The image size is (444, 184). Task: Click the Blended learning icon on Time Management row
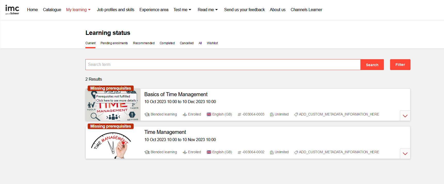point(147,152)
